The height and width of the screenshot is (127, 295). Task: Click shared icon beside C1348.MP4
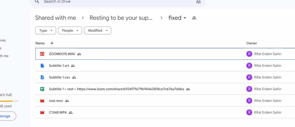[71, 113]
